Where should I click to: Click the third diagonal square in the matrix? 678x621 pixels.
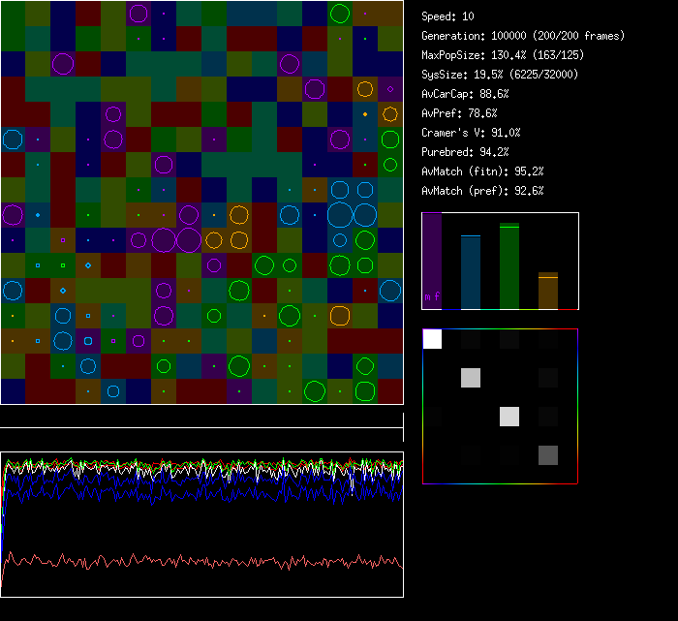pos(509,417)
